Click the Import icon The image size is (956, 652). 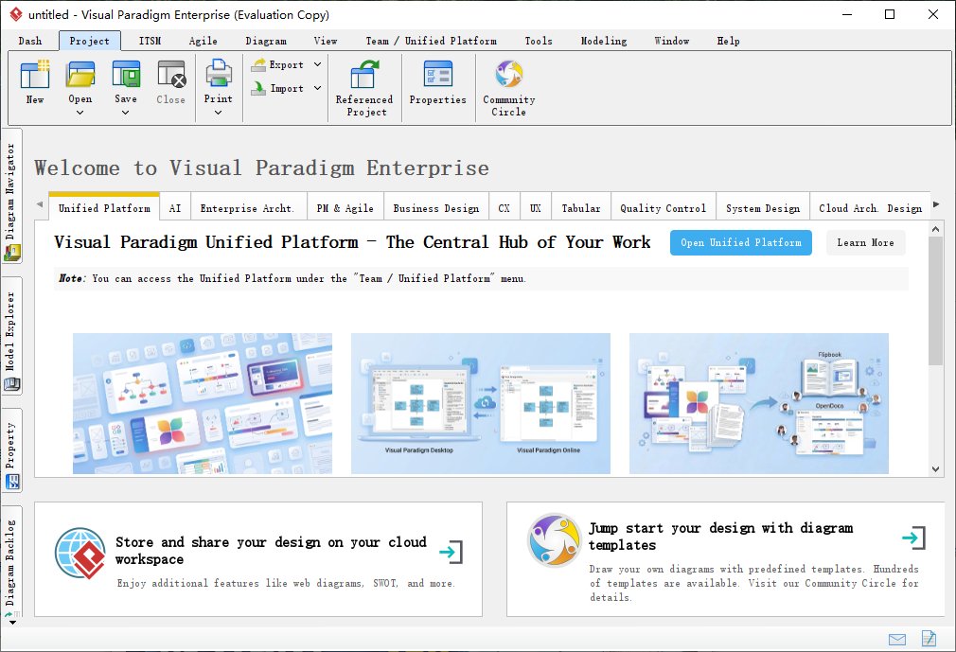[258, 88]
